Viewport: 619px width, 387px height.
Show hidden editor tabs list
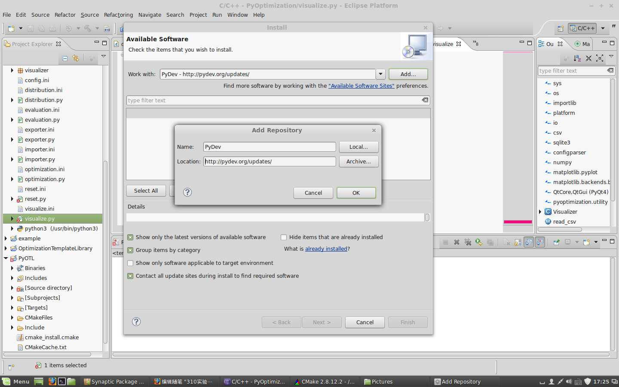475,43
